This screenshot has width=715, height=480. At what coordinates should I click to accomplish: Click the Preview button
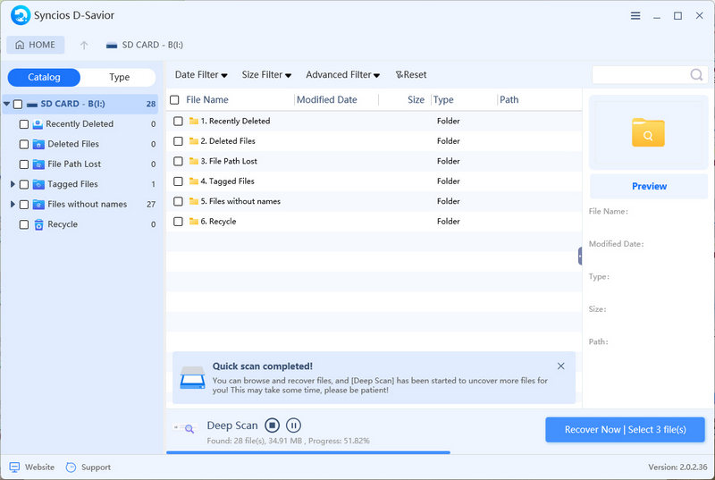click(649, 186)
